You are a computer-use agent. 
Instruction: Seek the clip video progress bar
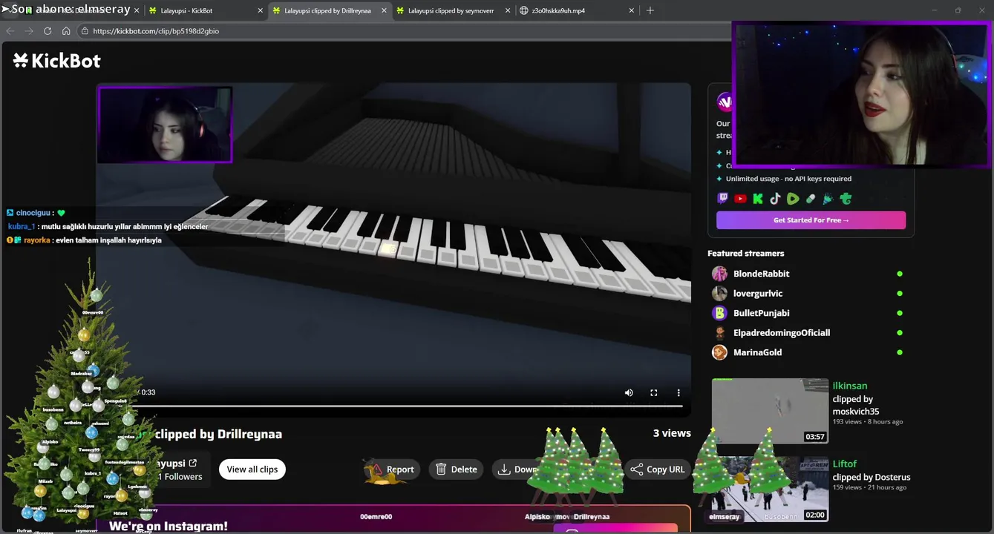[x=393, y=406]
